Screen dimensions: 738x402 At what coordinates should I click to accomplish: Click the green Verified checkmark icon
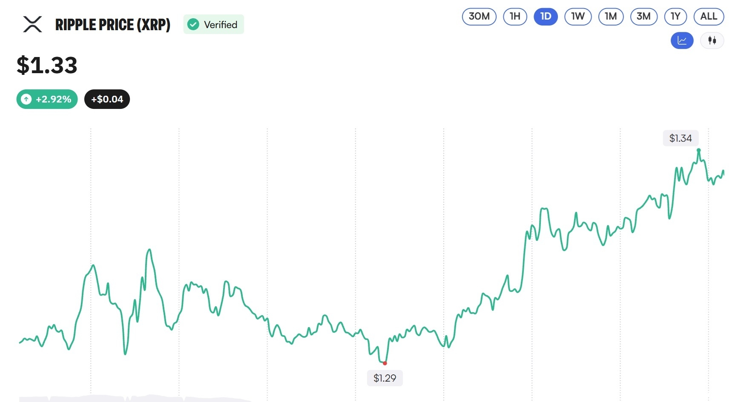[x=193, y=25]
